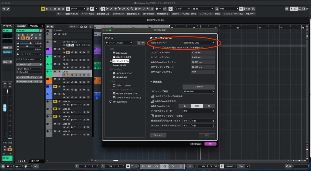Set ASIO-Guard level to 高 (high)

pos(209,106)
